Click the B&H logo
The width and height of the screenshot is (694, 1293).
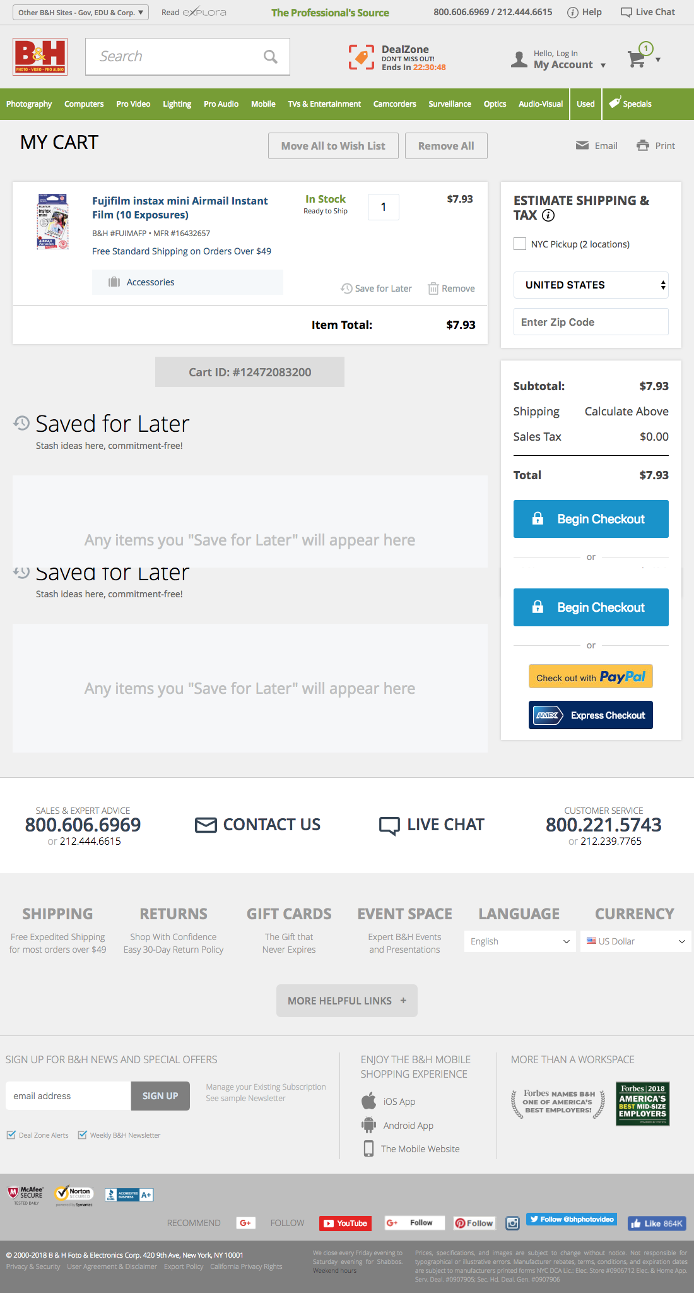click(40, 56)
